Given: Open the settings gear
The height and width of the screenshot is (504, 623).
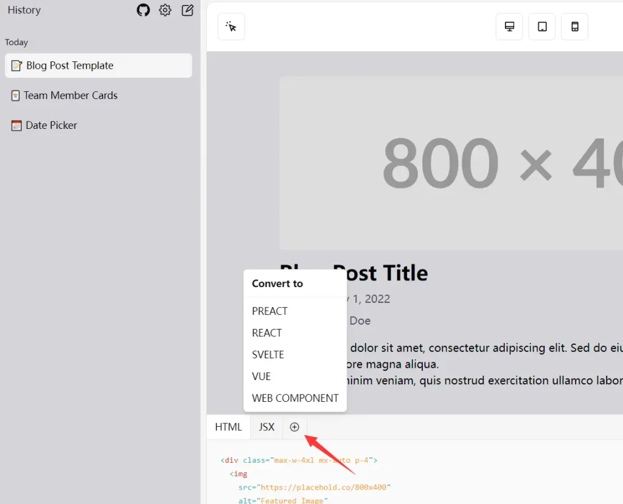Looking at the screenshot, I should click(x=165, y=10).
